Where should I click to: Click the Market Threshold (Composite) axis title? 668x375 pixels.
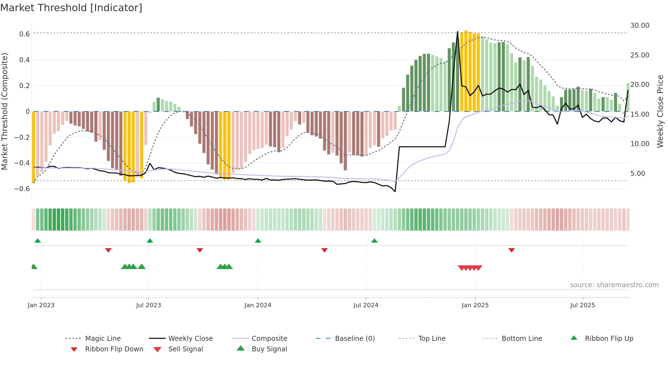pos(4,111)
